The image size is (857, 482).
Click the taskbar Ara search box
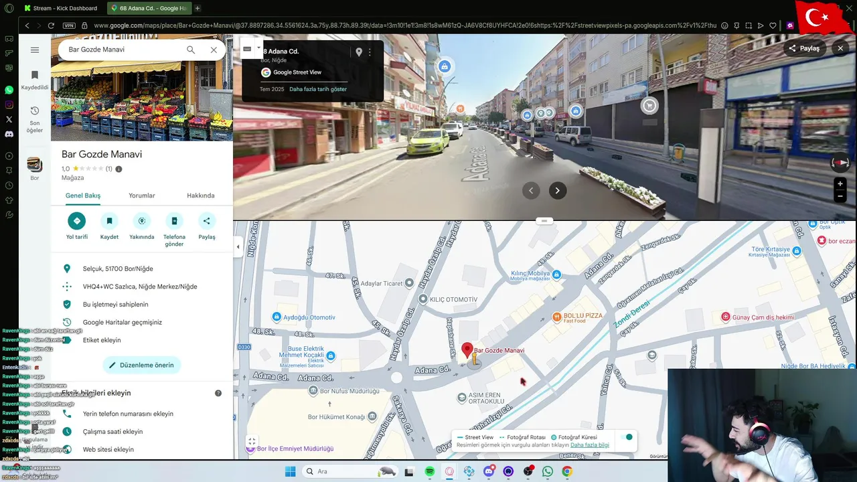tap(351, 471)
